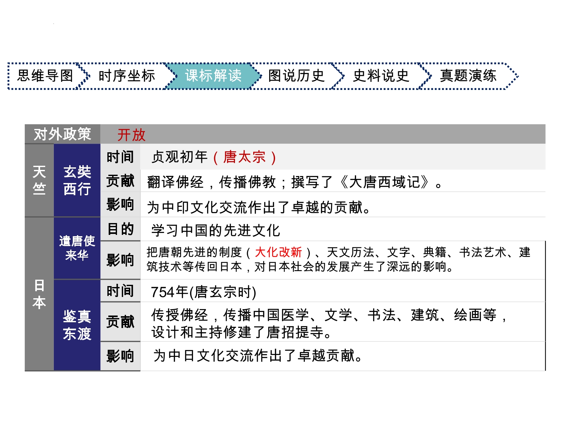Click the 天竺 row header cell
This screenshot has height=432, width=577.
pyautogui.click(x=39, y=180)
